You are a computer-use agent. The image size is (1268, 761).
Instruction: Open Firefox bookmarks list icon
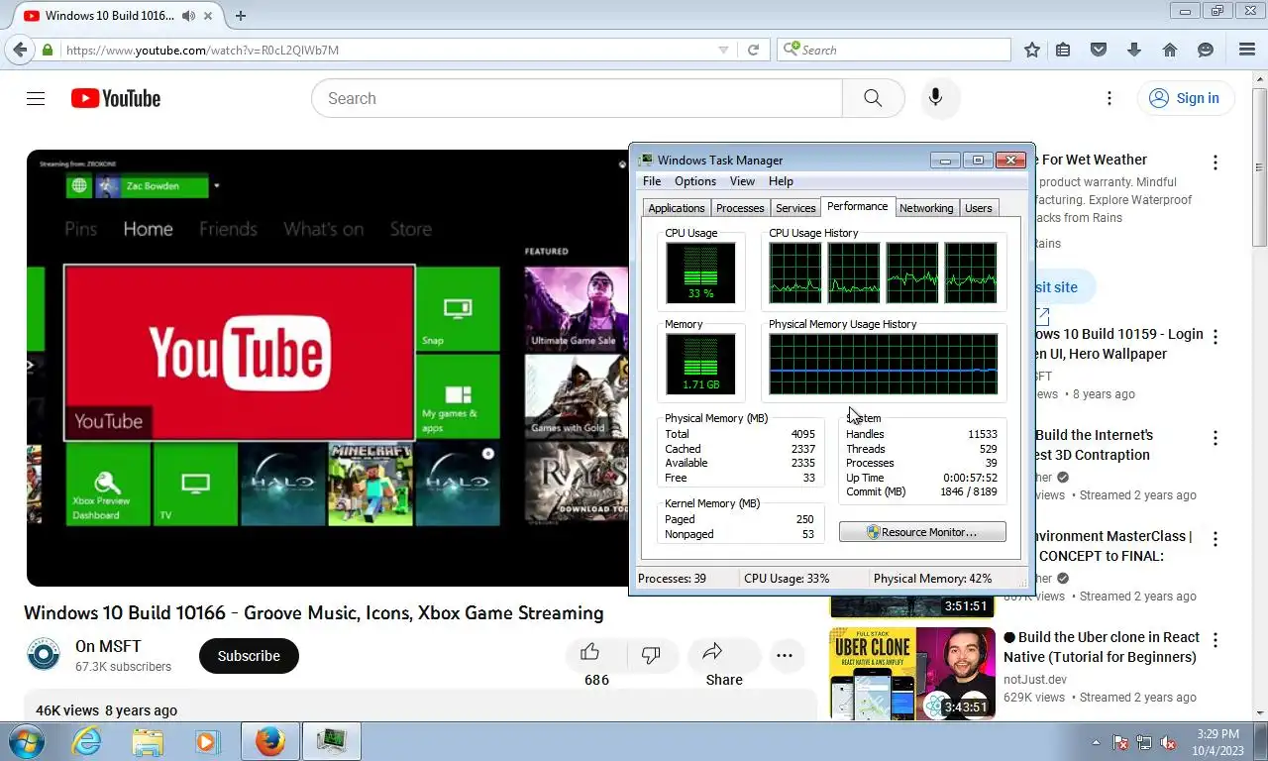point(1063,50)
